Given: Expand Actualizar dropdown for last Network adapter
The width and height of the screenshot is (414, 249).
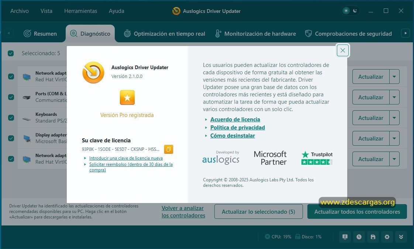Looking at the screenshot, I should click(x=394, y=159).
